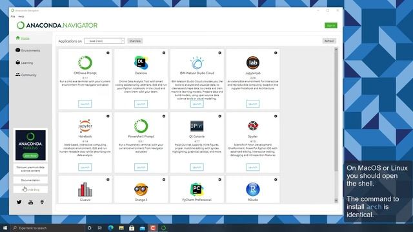Click the taskbar search box

click(47, 227)
